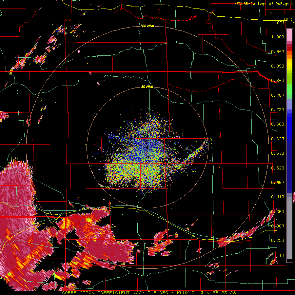Click the 50 NMI range ring label

click(x=147, y=87)
